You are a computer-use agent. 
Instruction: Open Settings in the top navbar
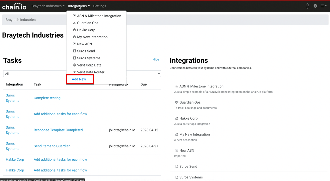coord(100,6)
